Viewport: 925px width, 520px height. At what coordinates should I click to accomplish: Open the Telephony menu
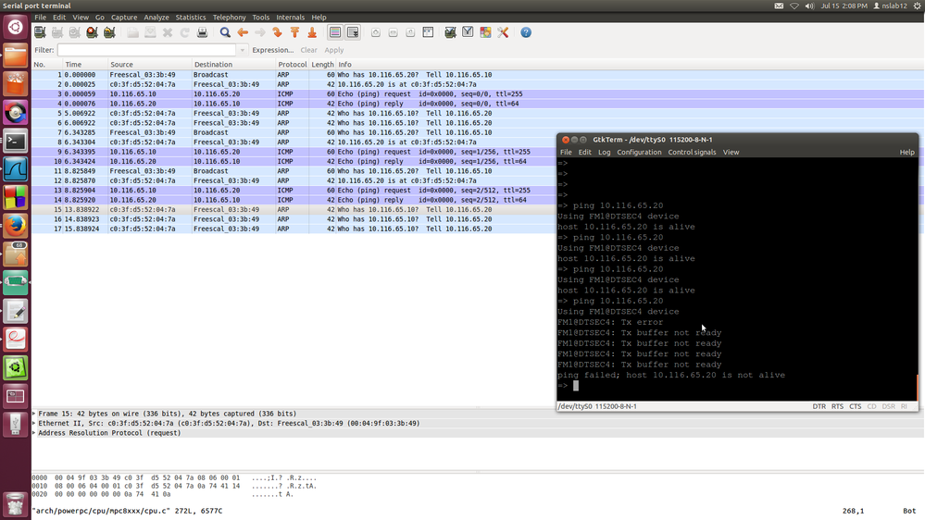point(229,17)
